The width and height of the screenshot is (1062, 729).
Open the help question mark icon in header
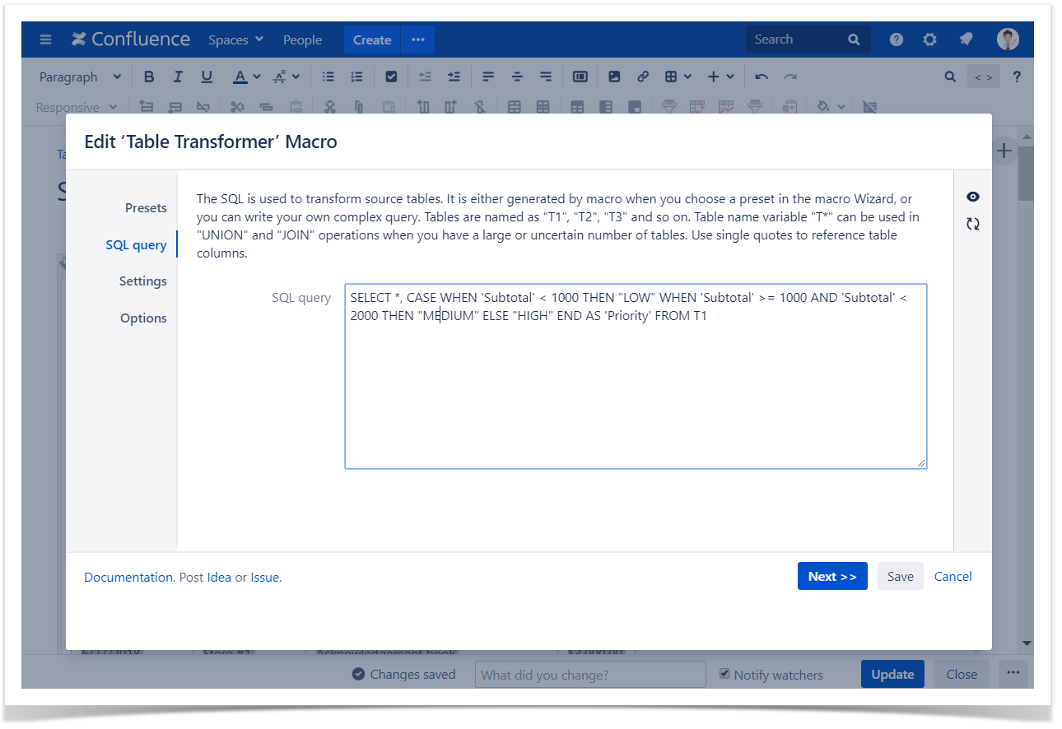click(x=897, y=39)
